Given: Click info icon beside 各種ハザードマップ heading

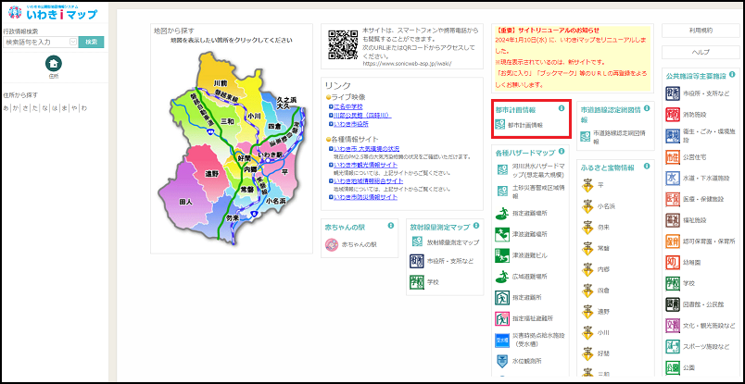Looking at the screenshot, I should [562, 152].
